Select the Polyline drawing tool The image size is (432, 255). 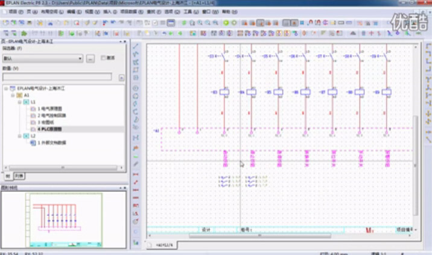pos(136,54)
